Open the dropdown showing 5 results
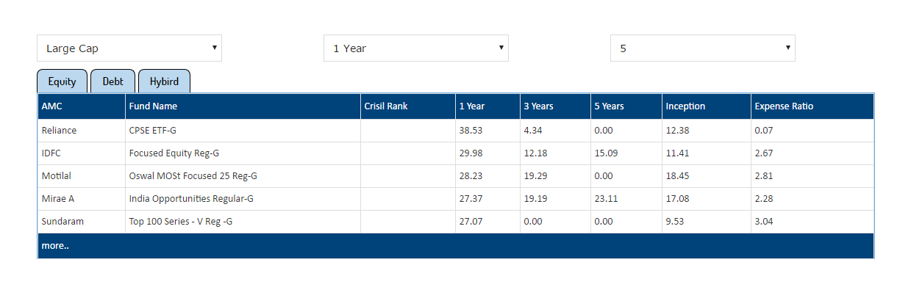The image size is (911, 298). pos(702,48)
